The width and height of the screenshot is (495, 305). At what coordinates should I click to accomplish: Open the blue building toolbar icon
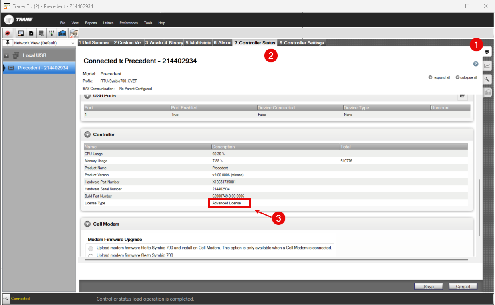(x=62, y=33)
